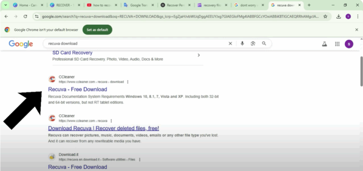
Task: Open Download.it Recuva - Free Download link
Action: coord(78,167)
